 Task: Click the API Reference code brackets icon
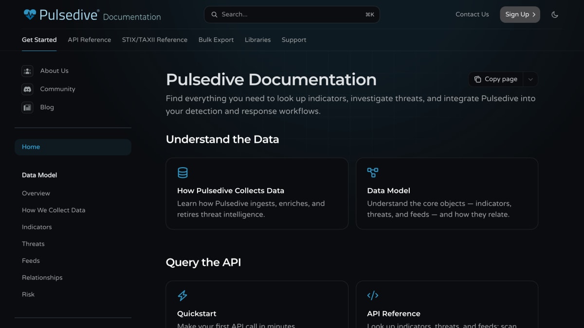[x=373, y=295]
